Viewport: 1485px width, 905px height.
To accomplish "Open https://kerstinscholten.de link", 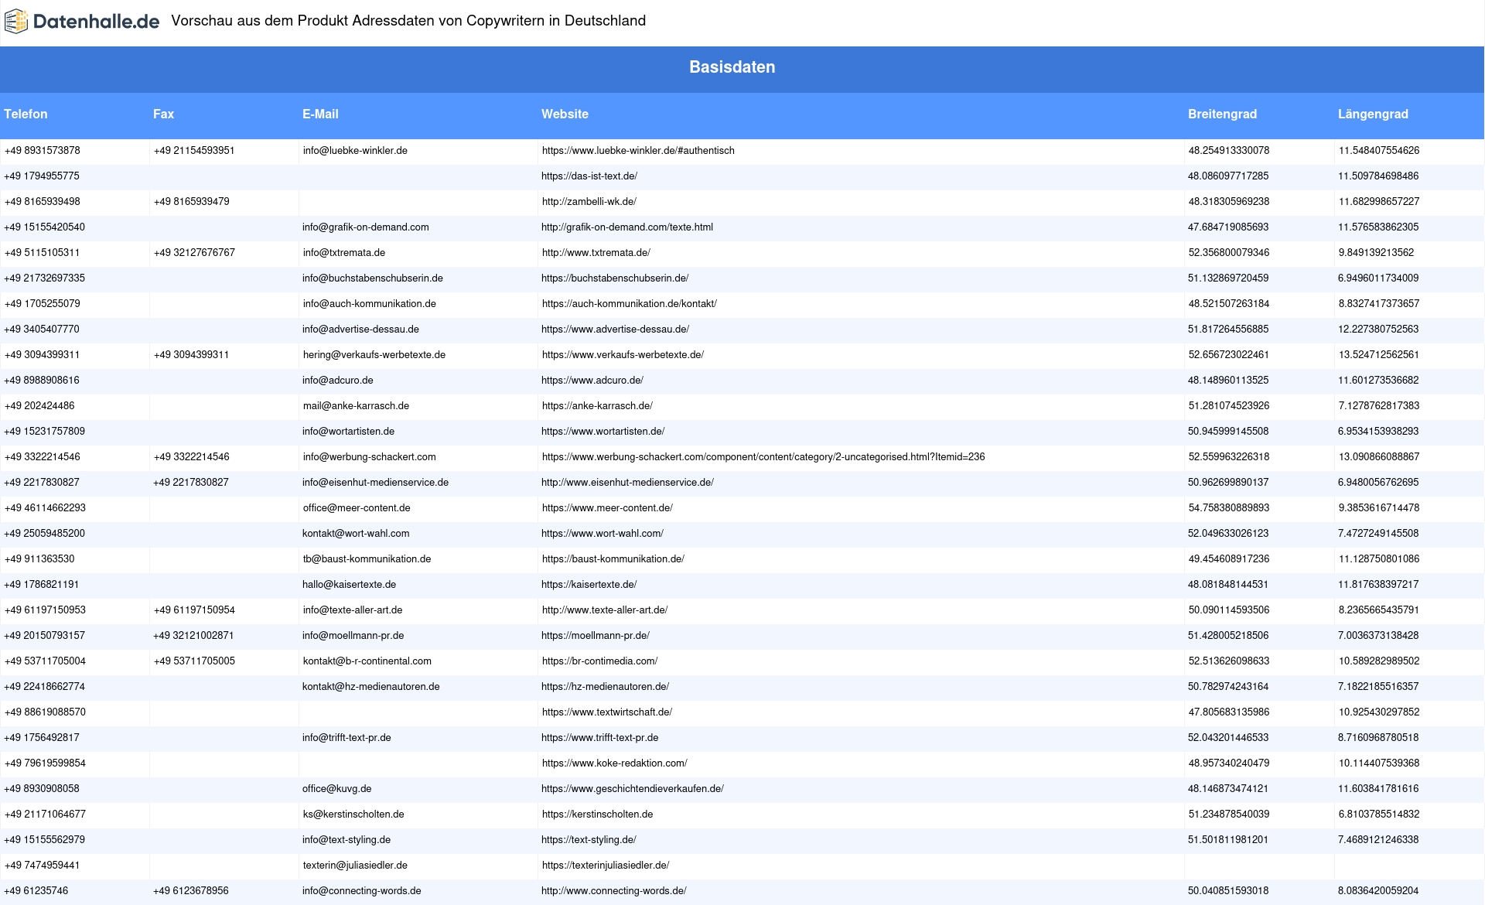I will pyautogui.click(x=598, y=814).
